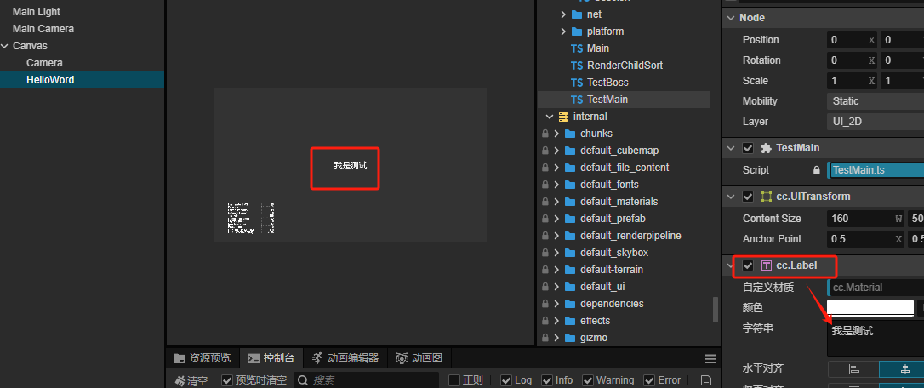The width and height of the screenshot is (924, 388).
Task: Collapse the Canvas node in hierarchy
Action: [x=5, y=45]
